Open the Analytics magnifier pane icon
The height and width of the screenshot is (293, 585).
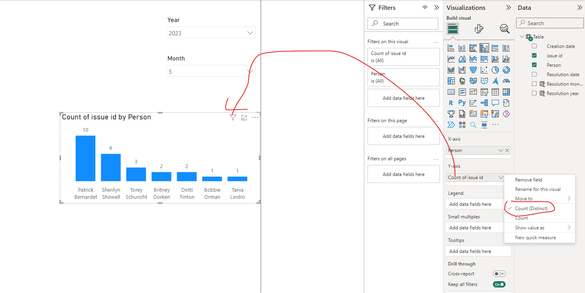click(x=504, y=29)
